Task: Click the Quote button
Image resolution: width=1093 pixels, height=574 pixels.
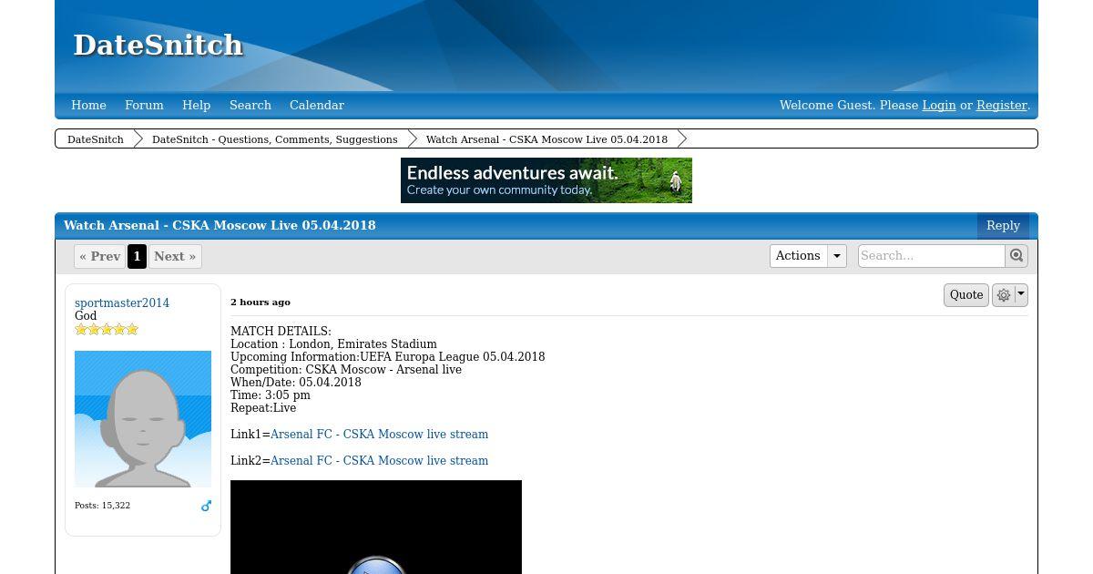Action: point(966,295)
